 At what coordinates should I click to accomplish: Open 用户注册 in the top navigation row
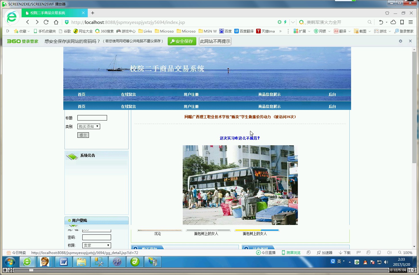[x=191, y=94]
